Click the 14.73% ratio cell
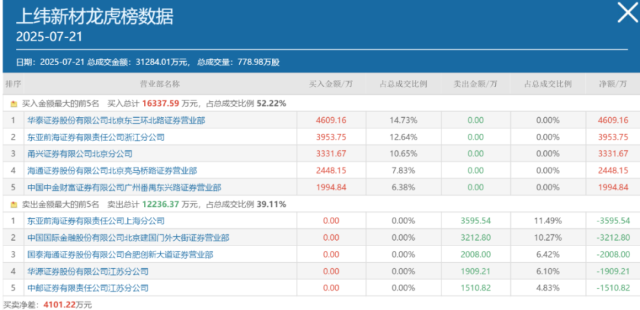This screenshot has height=310, width=640. 403,120
